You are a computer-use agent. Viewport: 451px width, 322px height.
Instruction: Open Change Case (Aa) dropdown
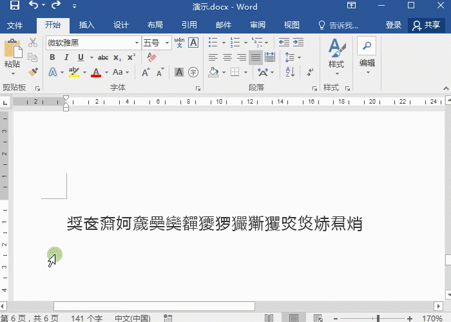click(121, 72)
